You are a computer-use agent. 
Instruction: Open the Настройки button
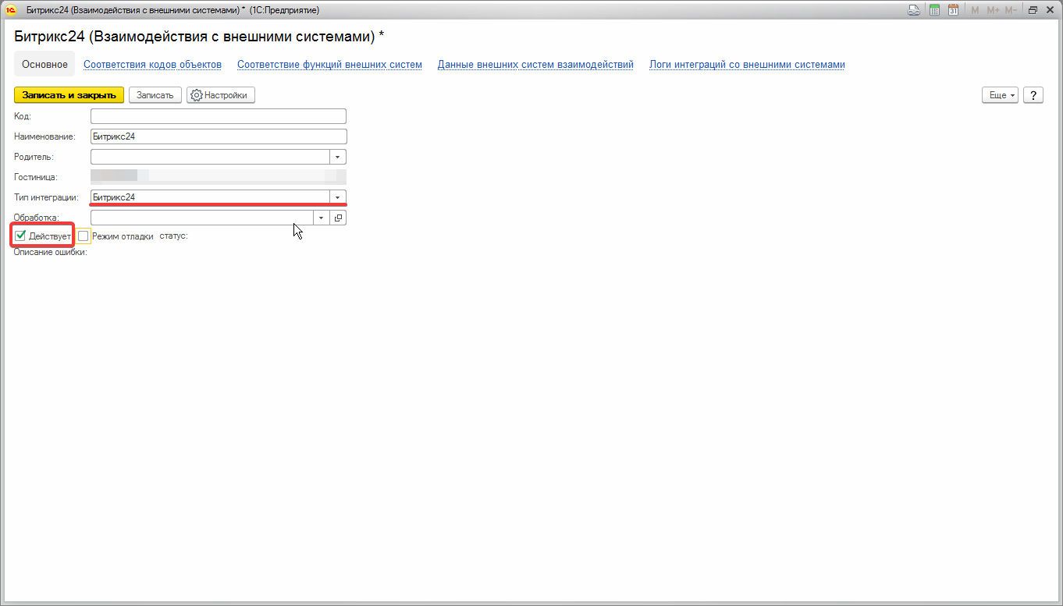(220, 95)
